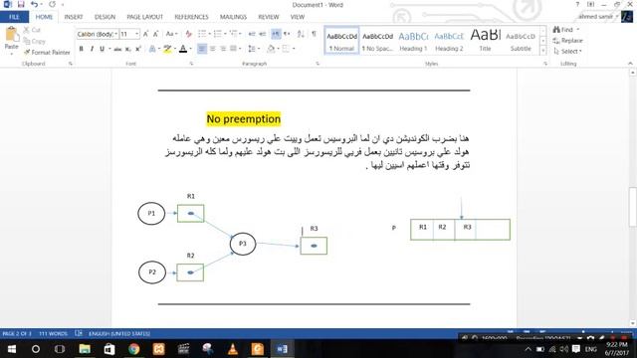Switch to the PAGE LAYOUT tab
This screenshot has height=358, width=637.
point(144,17)
